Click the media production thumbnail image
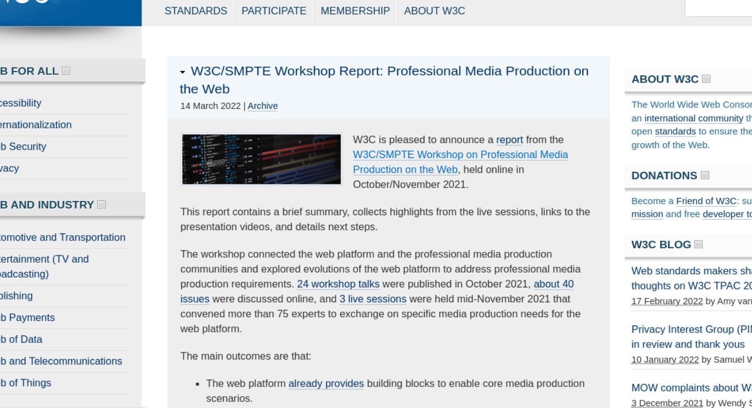This screenshot has height=408, width=752. [x=261, y=159]
